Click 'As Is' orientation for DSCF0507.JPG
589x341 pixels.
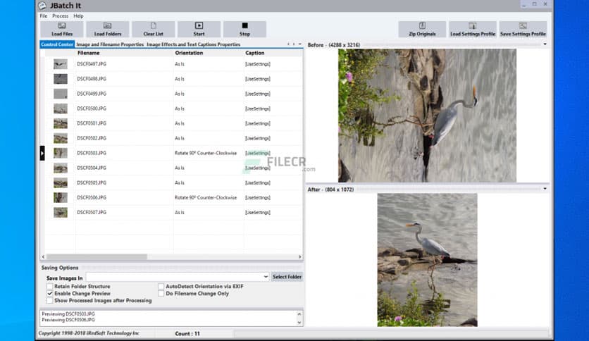pos(180,212)
